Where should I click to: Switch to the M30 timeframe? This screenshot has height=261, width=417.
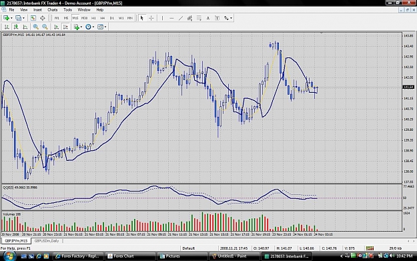pos(84,18)
